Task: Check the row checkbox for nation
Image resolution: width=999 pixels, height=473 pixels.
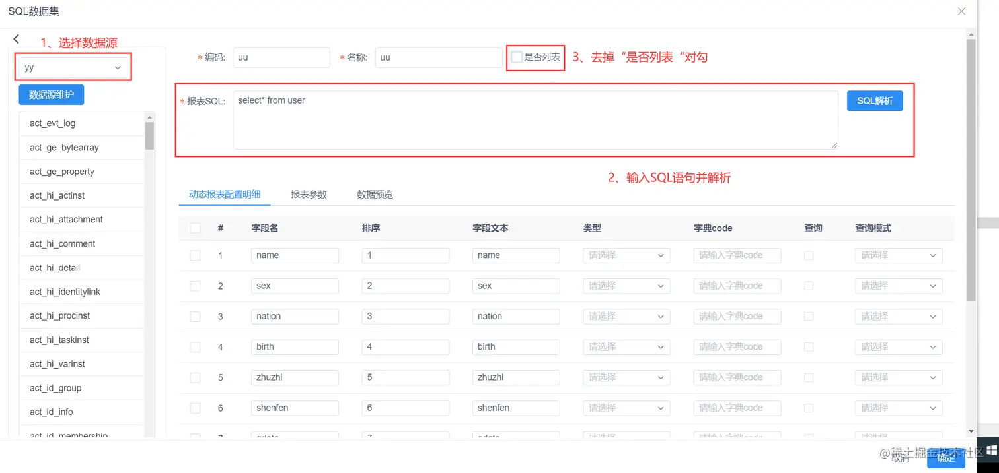Action: 195,317
